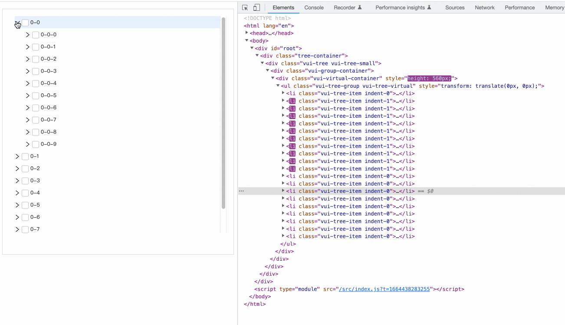Collapse the ul vui-tree-group node

click(x=278, y=86)
